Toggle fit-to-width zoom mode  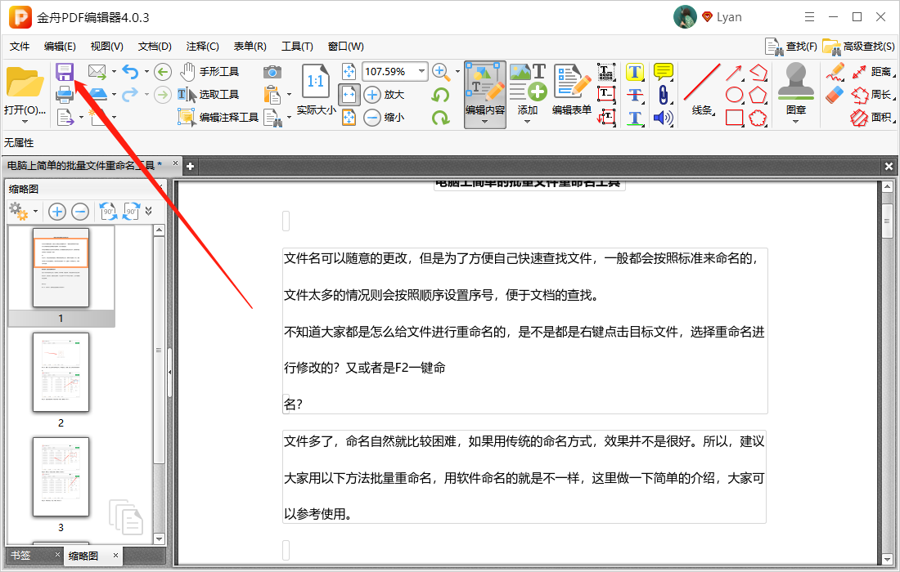click(x=349, y=95)
